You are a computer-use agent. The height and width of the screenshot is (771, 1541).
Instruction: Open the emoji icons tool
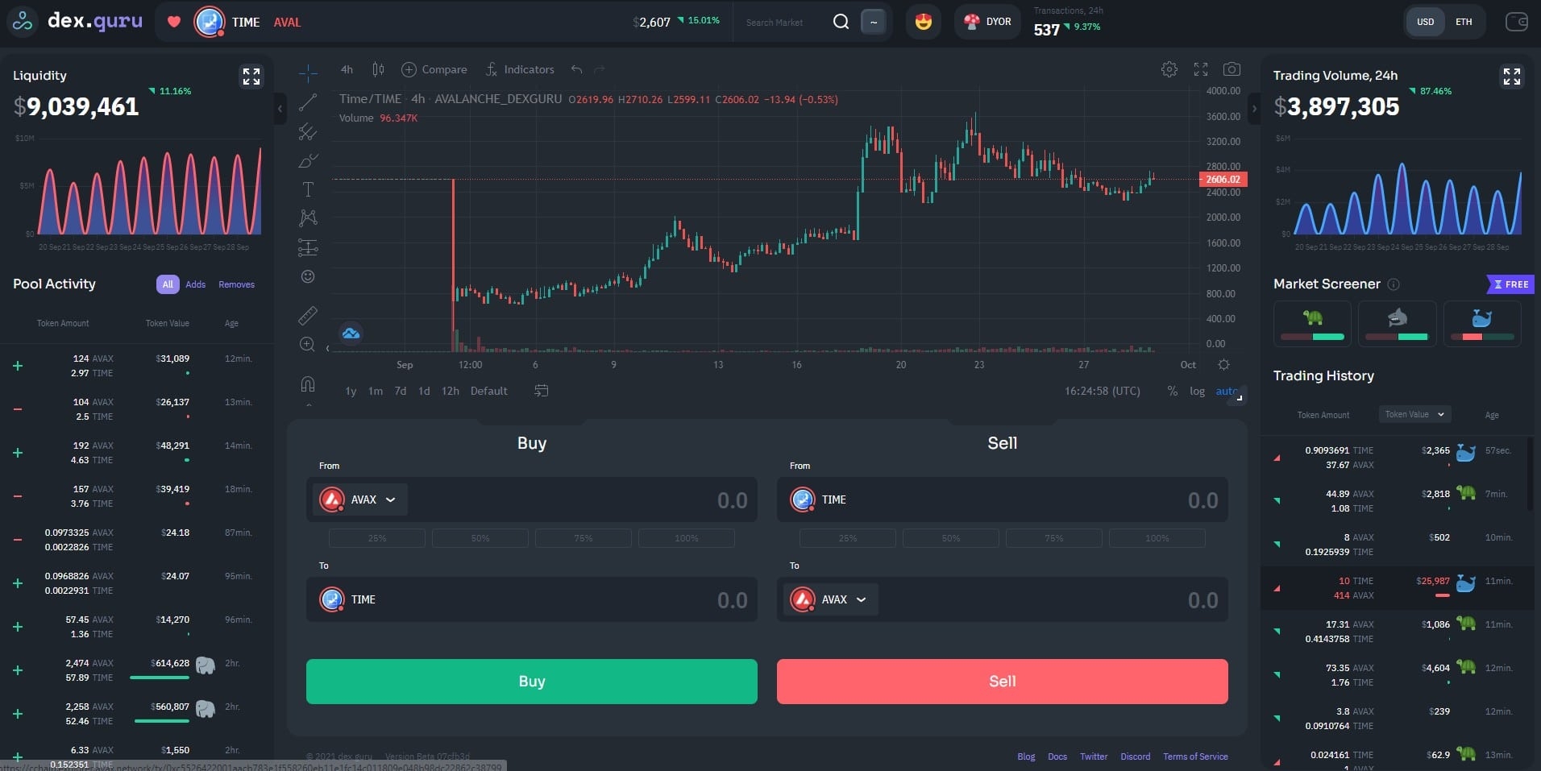[x=308, y=276]
